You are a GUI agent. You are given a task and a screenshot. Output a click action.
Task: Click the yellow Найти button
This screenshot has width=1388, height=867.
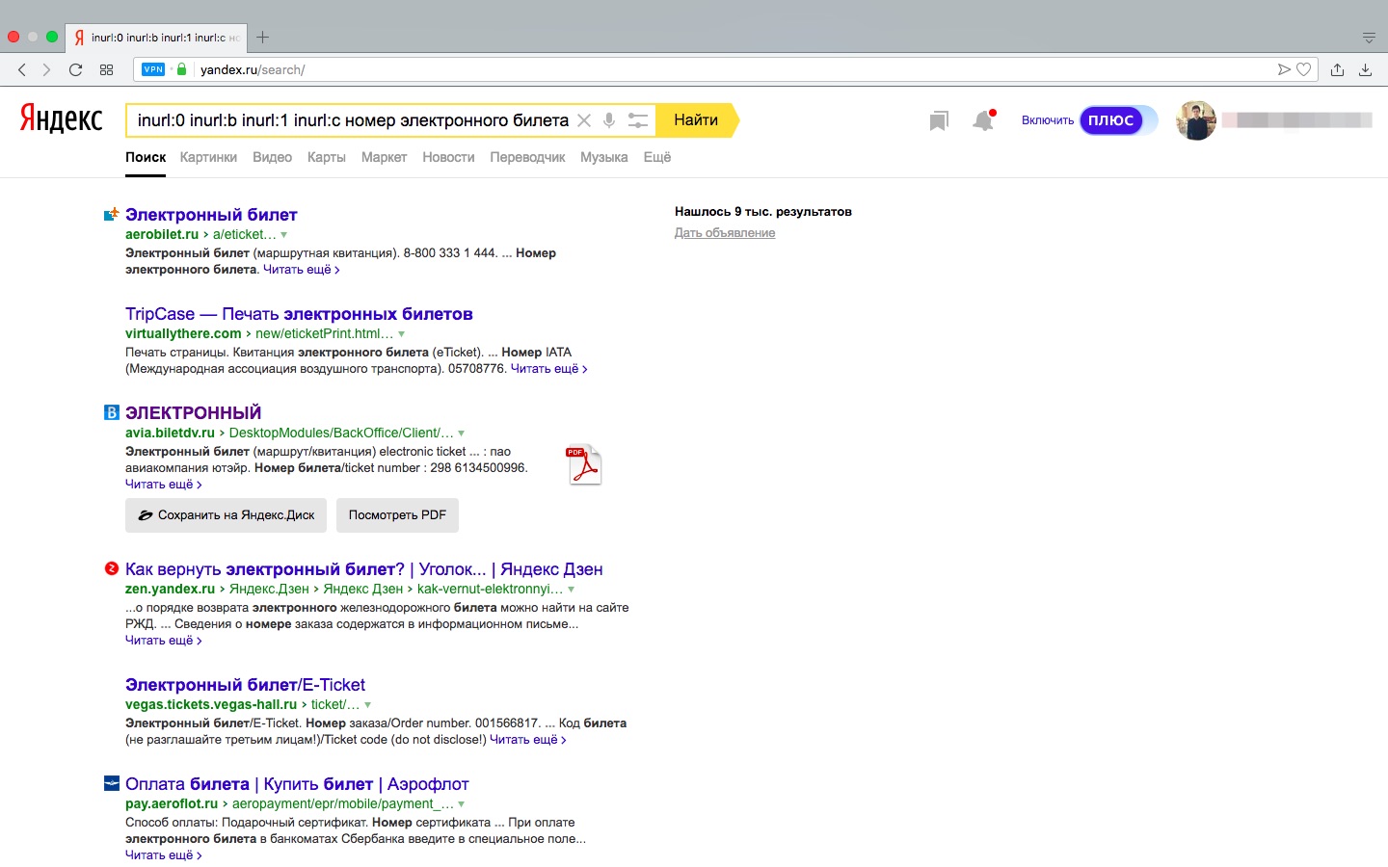pyautogui.click(x=696, y=120)
